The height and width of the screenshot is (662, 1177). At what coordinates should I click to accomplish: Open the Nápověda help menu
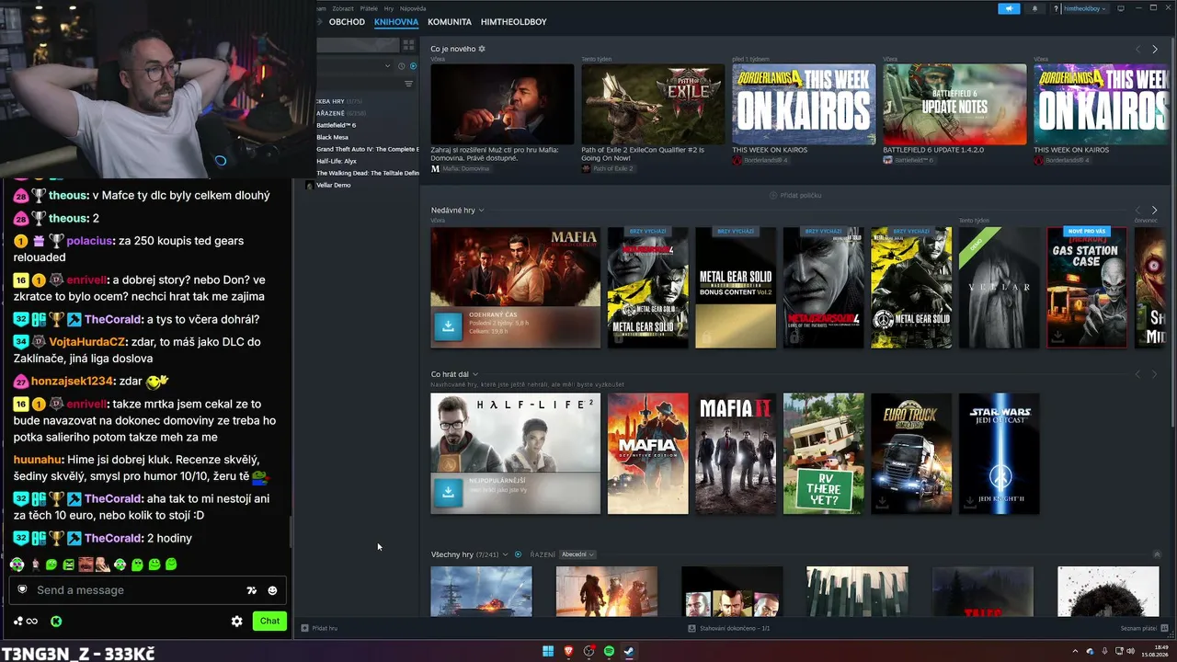pyautogui.click(x=413, y=8)
